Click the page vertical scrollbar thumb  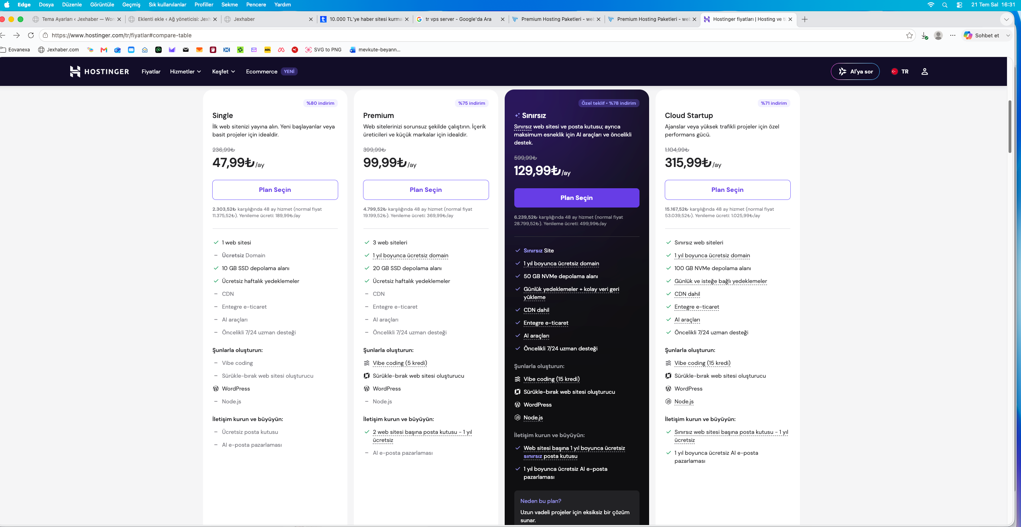(1010, 126)
